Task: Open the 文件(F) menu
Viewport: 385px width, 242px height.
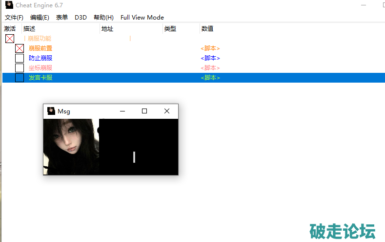Action: [14, 18]
